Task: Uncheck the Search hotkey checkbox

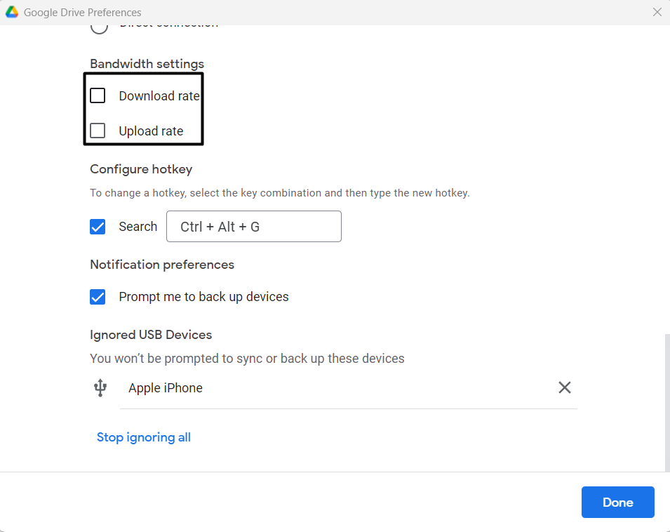Action: (x=98, y=227)
